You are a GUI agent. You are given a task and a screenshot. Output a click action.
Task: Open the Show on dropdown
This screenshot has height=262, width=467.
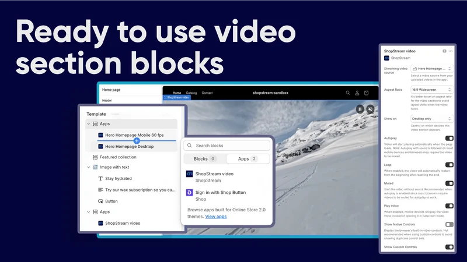click(x=432, y=119)
